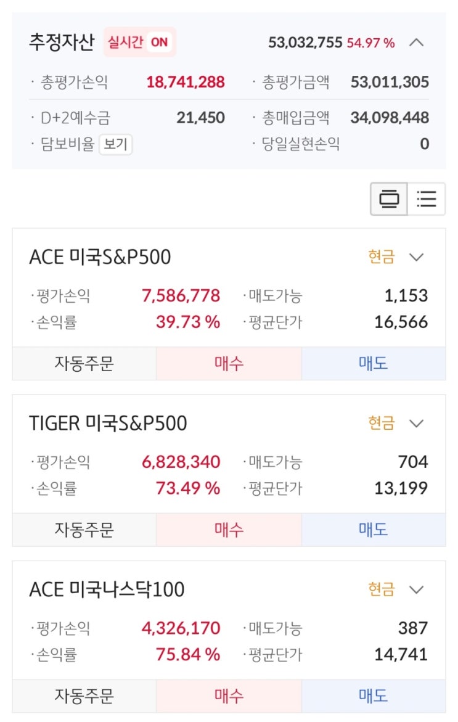This screenshot has height=722, width=458.
Task: Toggle the 실시간 ON real-time switch
Action: tap(139, 43)
